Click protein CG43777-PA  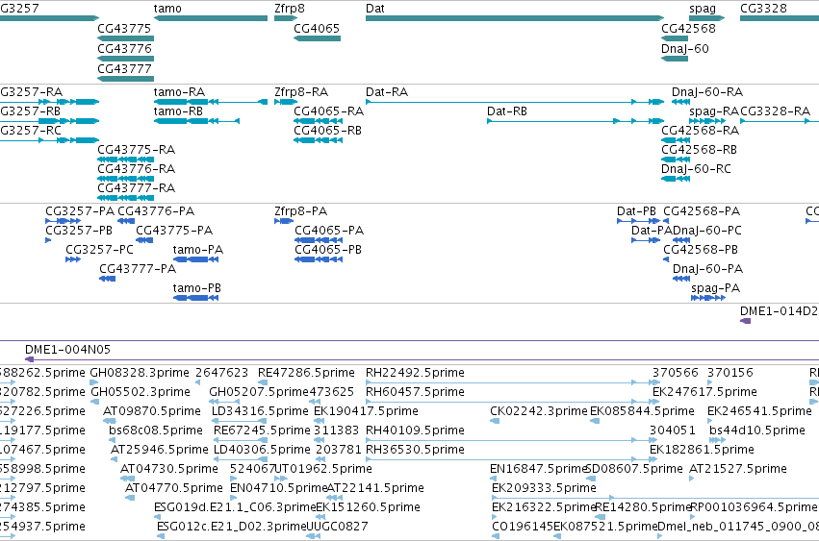click(138, 269)
